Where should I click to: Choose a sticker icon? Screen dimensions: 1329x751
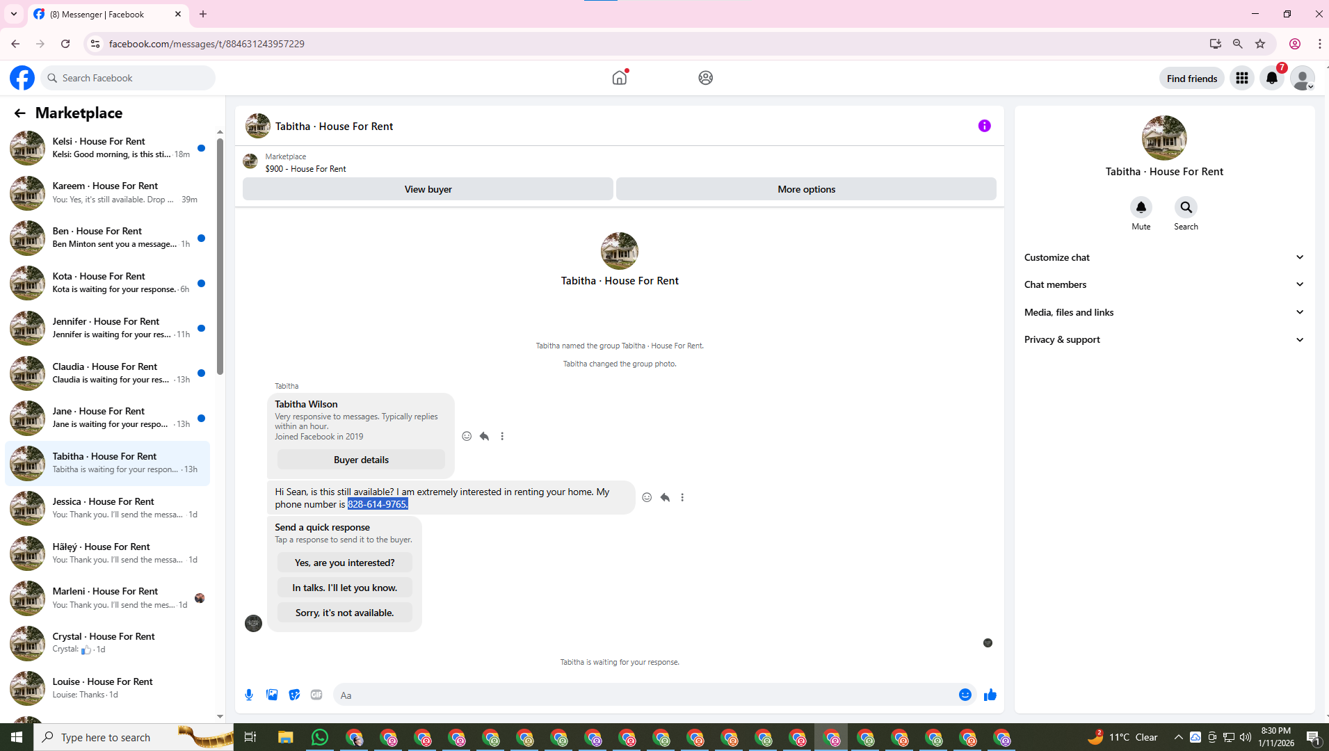[294, 695]
